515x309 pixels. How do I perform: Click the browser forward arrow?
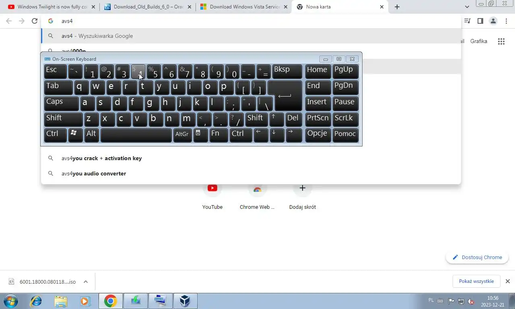pos(22,21)
